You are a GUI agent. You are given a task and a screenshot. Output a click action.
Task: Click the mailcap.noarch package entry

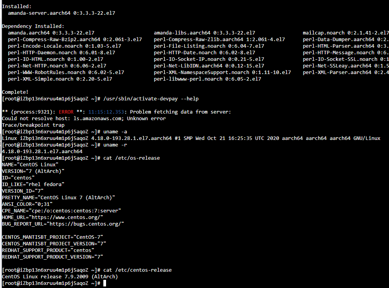pyautogui.click(x=346, y=33)
